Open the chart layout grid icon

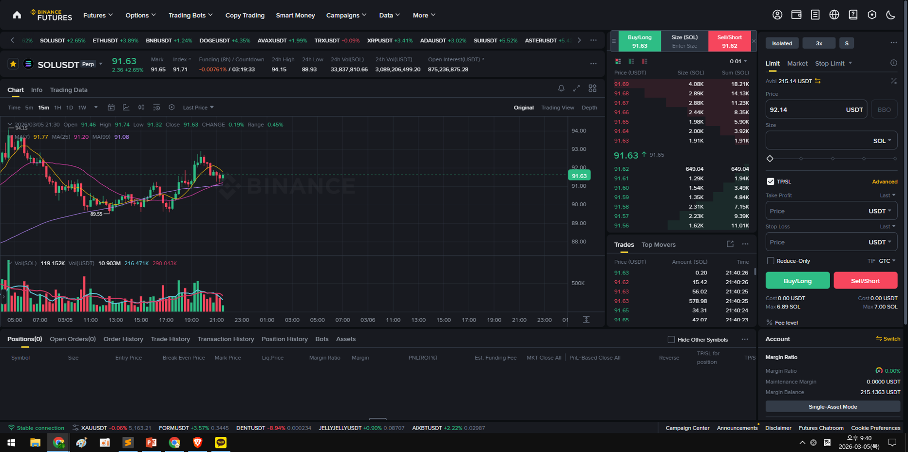(592, 88)
